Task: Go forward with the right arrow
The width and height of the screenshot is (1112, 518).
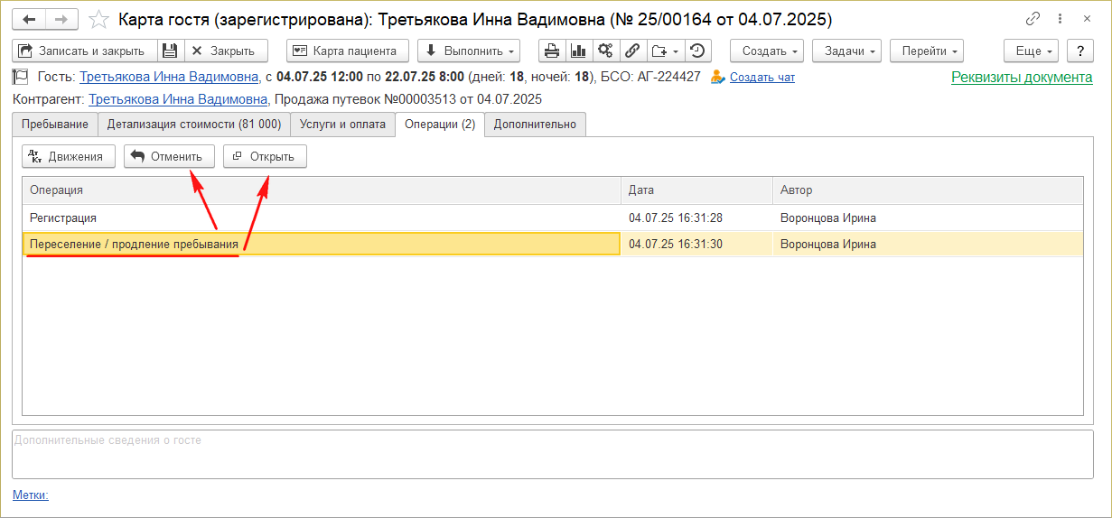Action: click(61, 19)
